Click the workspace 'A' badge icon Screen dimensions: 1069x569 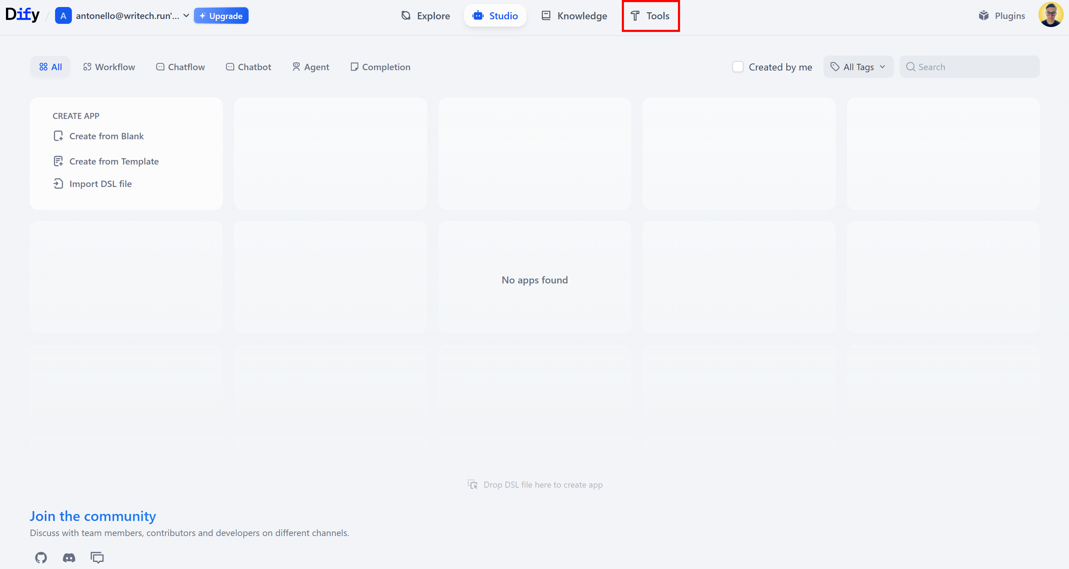coord(63,16)
